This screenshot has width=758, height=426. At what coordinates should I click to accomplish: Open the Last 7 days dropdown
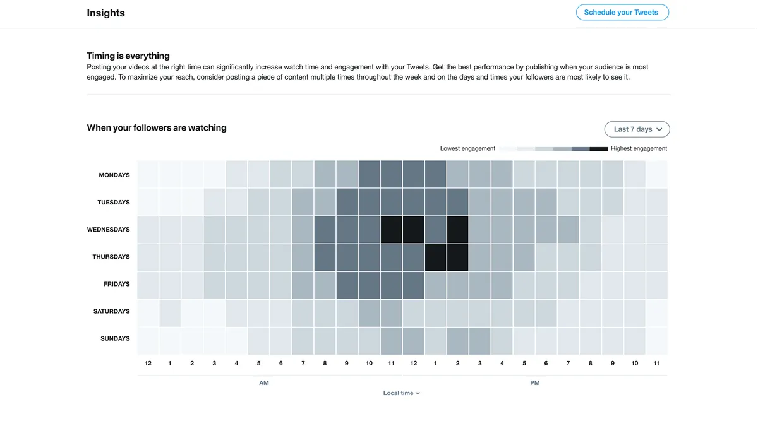point(637,129)
